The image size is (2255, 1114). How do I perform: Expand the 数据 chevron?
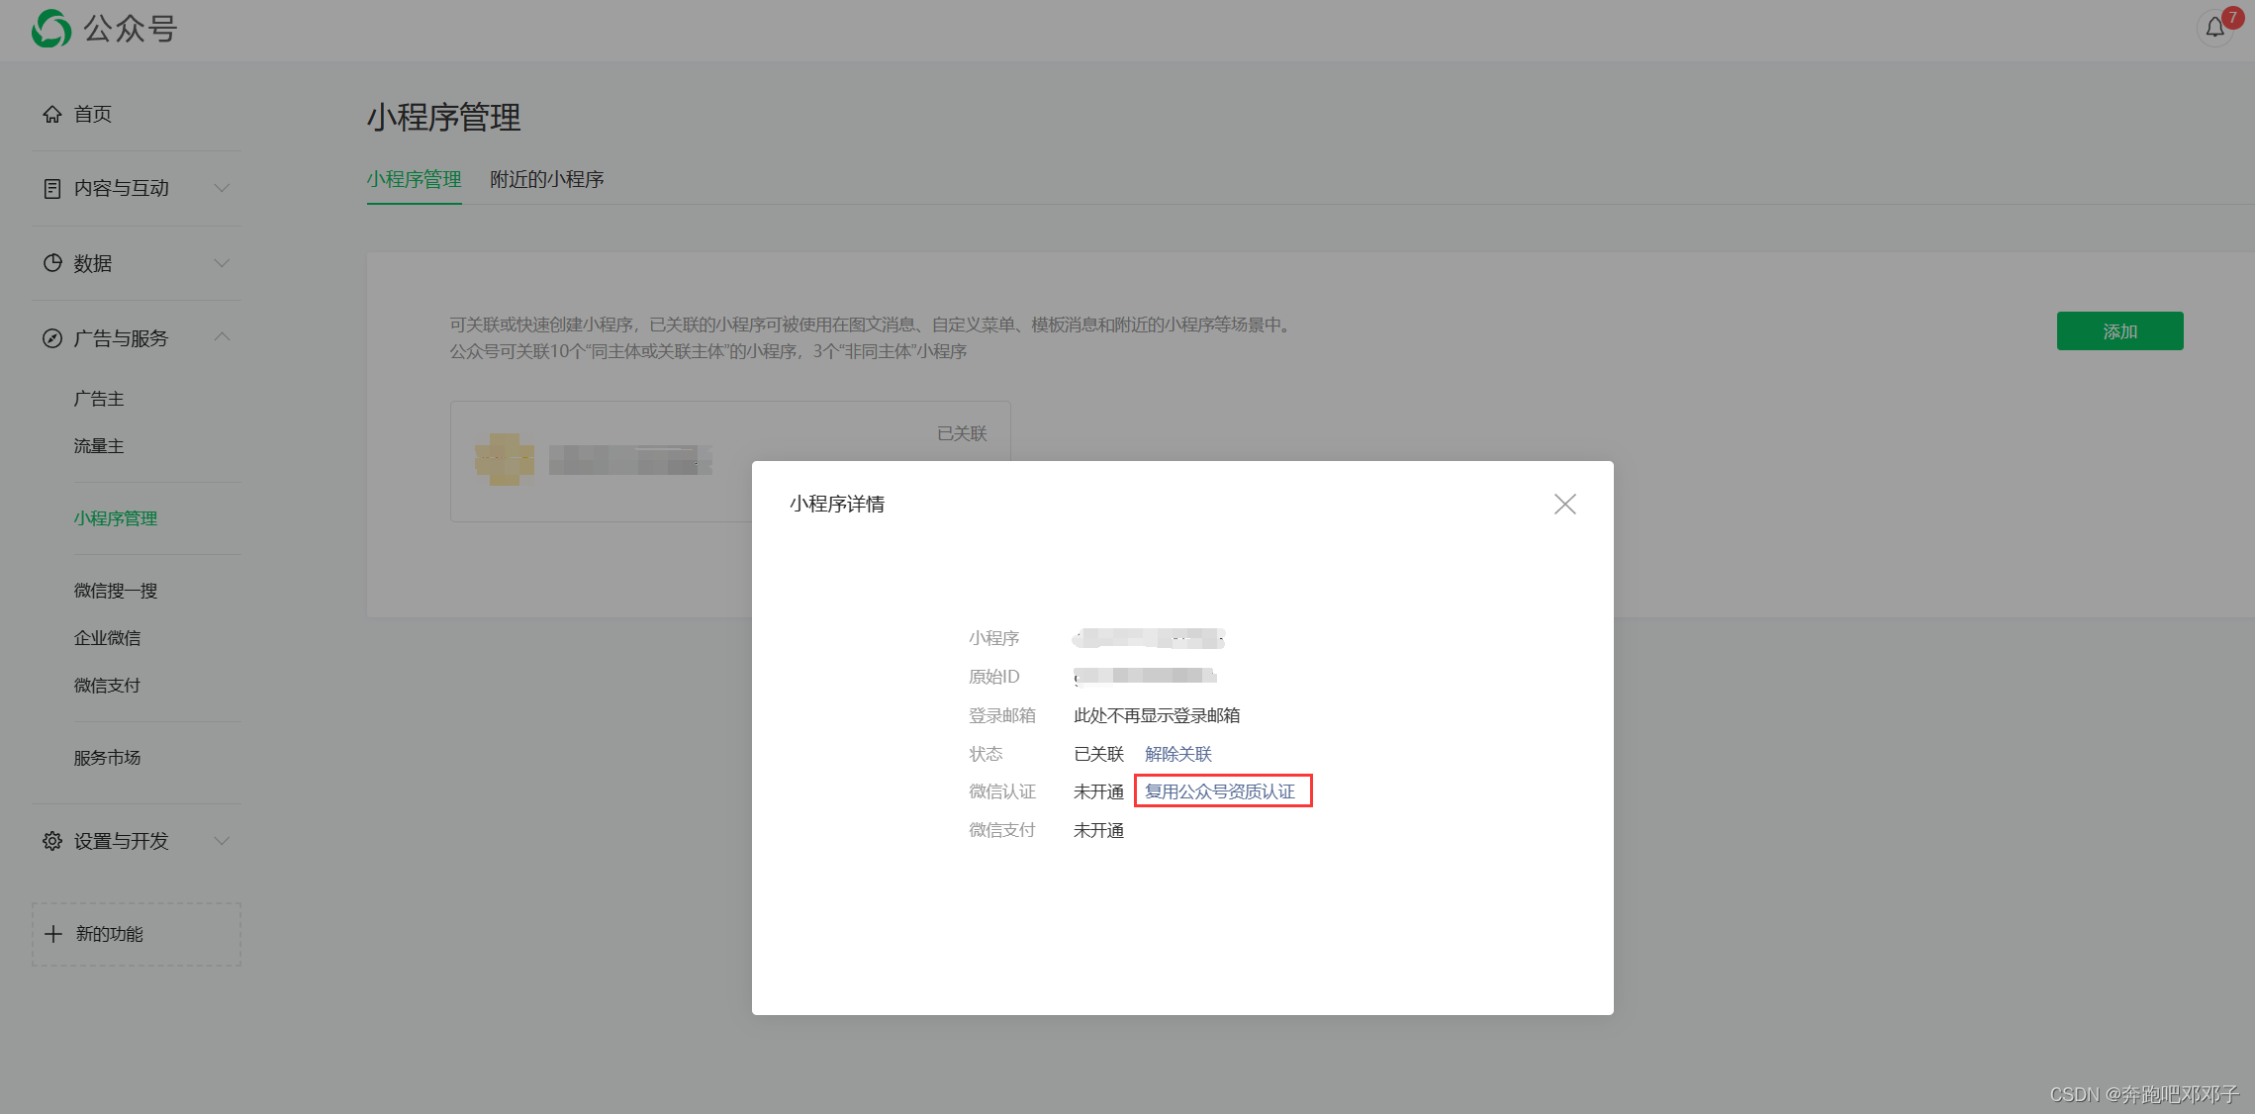[x=223, y=263]
